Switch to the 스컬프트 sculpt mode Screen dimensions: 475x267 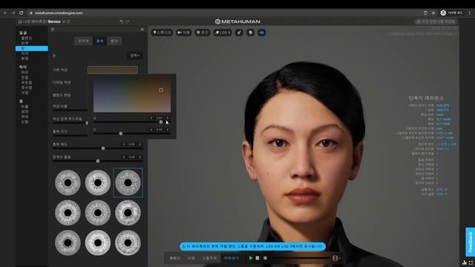(209, 258)
